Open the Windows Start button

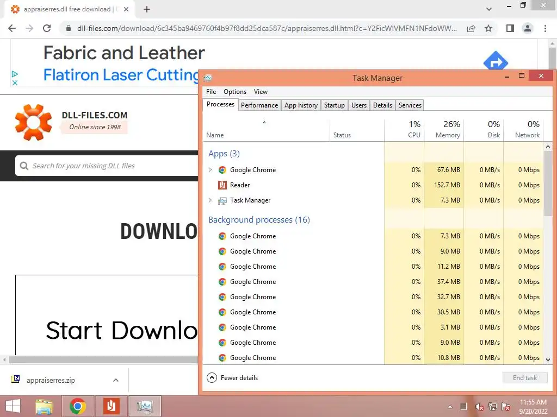pos(13,406)
